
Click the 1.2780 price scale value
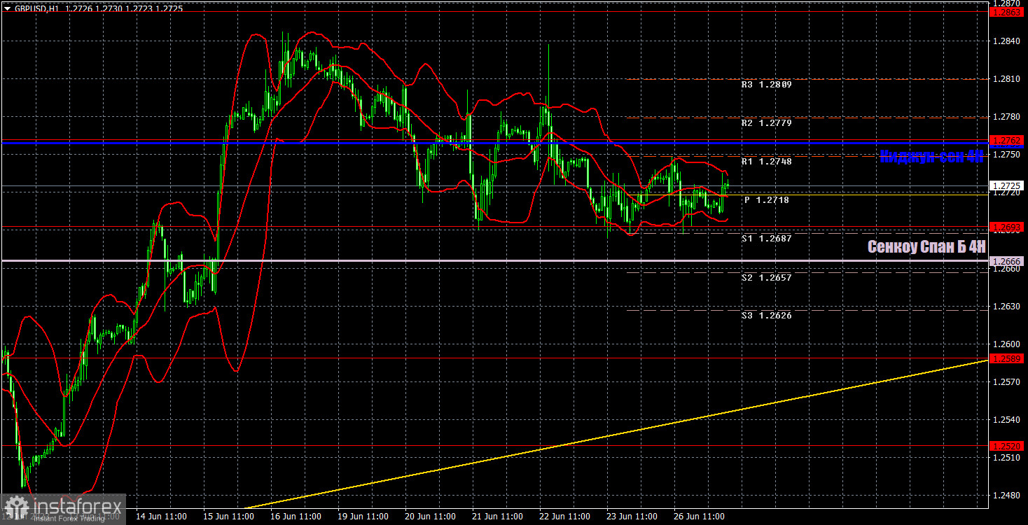tap(1006, 117)
